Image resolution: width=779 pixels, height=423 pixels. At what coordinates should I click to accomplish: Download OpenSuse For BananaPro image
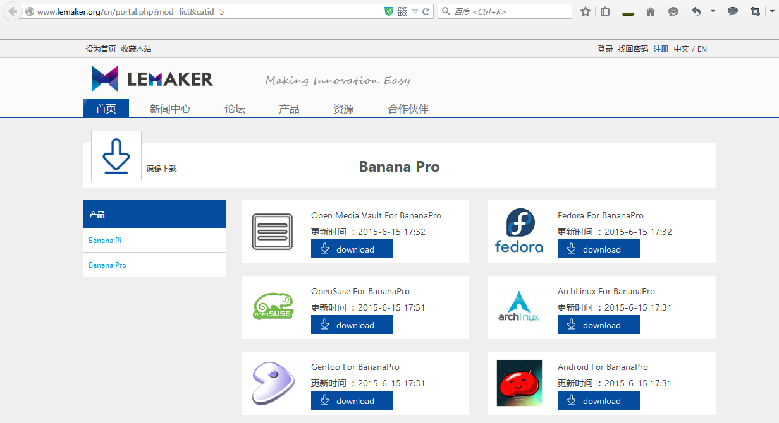(352, 325)
